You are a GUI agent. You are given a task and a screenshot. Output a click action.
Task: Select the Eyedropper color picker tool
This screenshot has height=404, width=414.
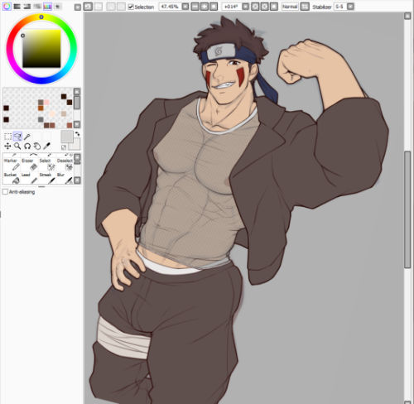[46, 146]
